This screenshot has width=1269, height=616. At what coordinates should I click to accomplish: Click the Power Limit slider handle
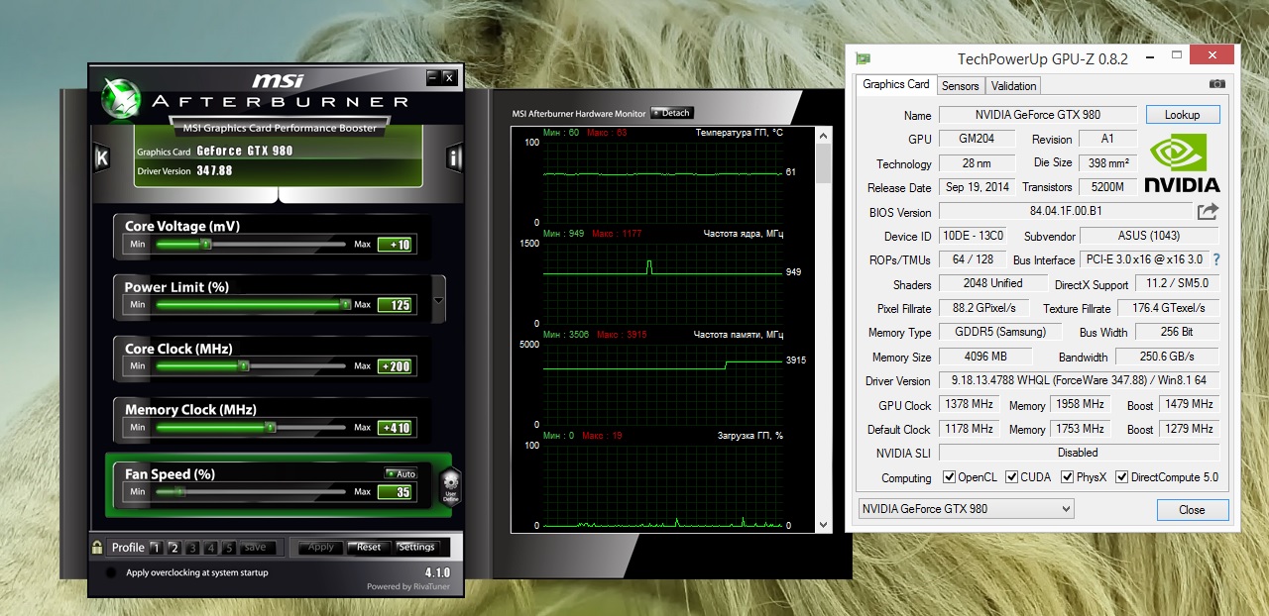pyautogui.click(x=345, y=305)
